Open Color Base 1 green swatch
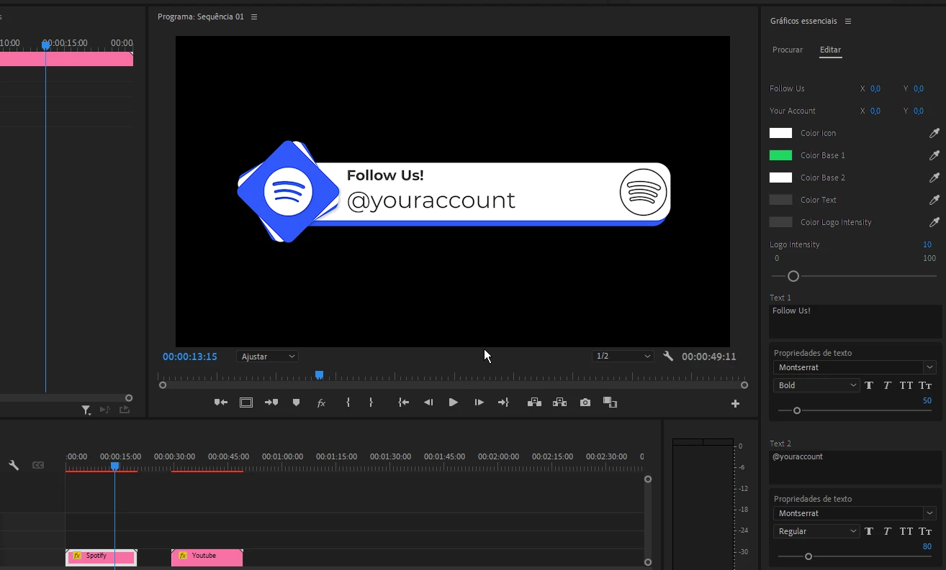The width and height of the screenshot is (946, 570). (780, 155)
